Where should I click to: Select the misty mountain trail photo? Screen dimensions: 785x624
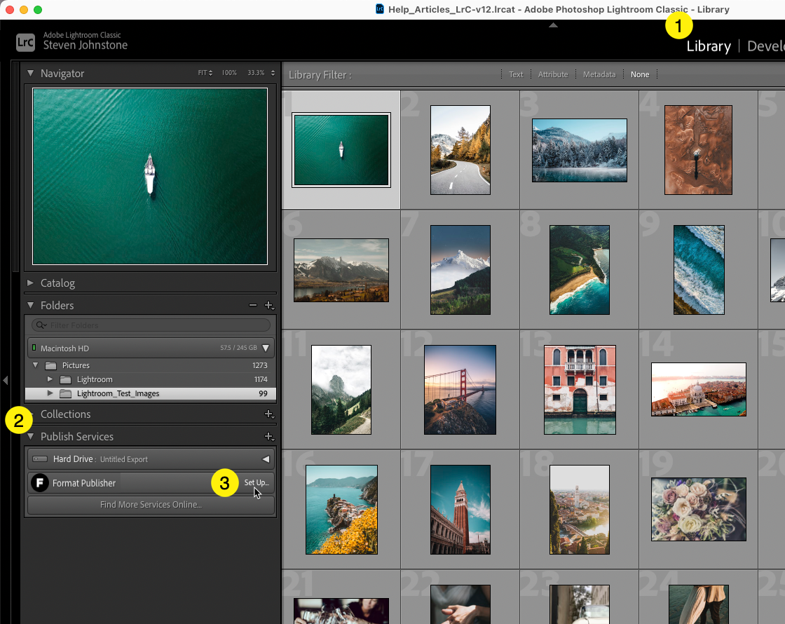(341, 390)
